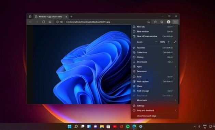Open Collections from the menu
The image size is (215, 130).
tap(155, 52)
